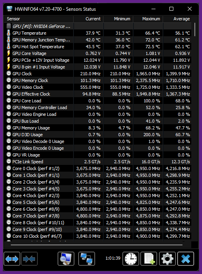Viewport: 202px width, 274px height.
Task: Select the GPU Effective Clock row label
Action: click(x=31, y=94)
